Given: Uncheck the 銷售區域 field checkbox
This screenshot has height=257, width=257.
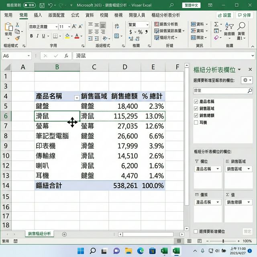Looking at the screenshot, I should click(196, 108).
